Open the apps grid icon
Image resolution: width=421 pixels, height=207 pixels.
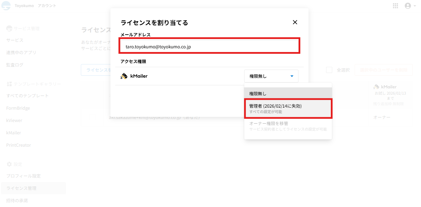[x=396, y=6]
